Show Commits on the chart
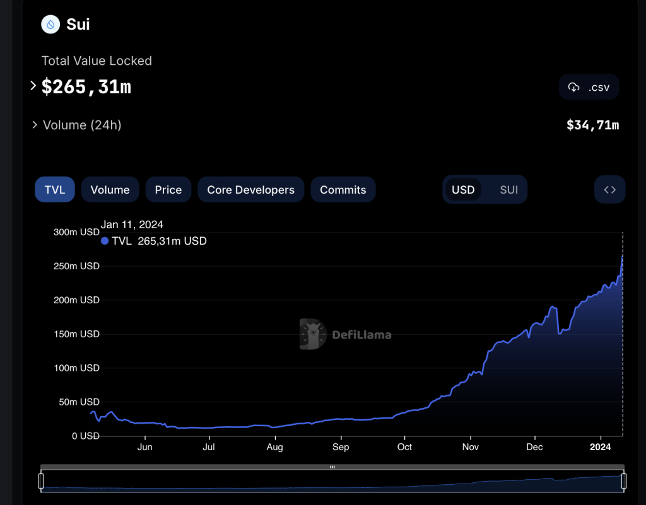646x505 pixels. (x=343, y=190)
